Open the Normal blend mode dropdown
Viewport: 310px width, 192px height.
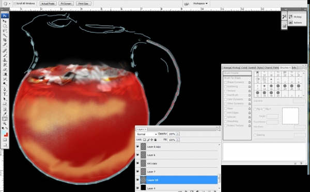click(147, 134)
